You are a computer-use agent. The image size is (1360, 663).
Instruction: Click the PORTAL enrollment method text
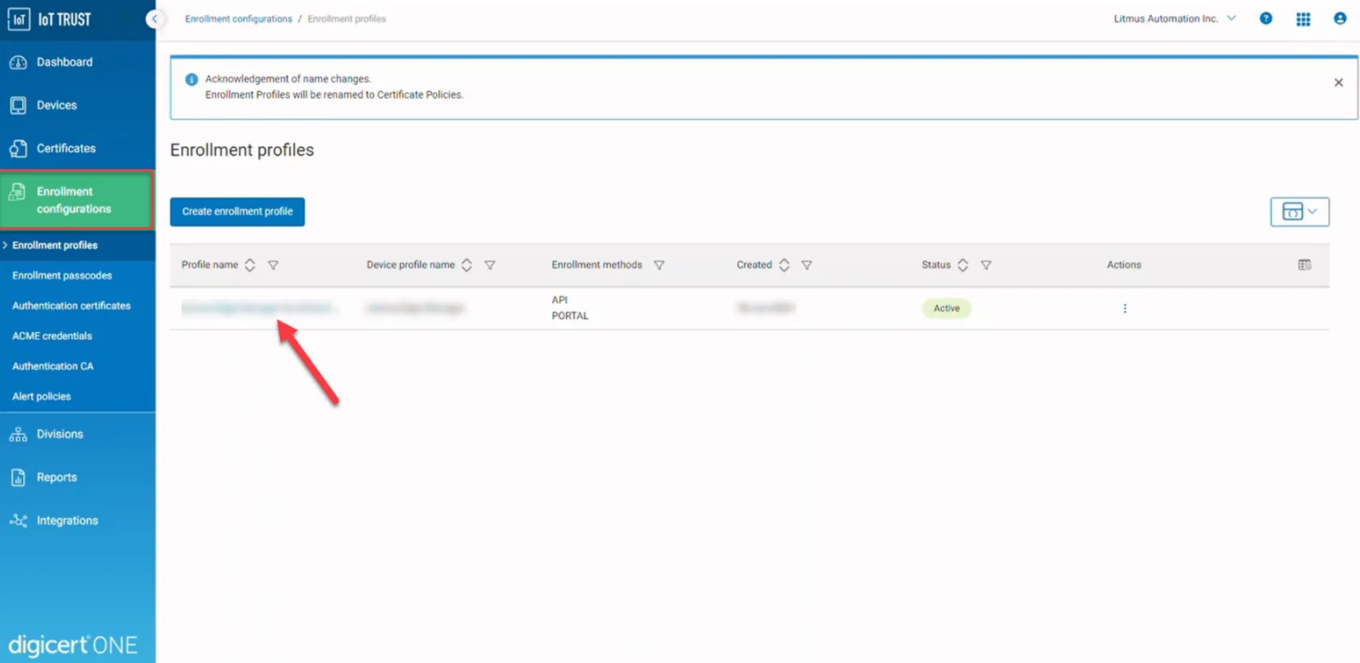coord(570,316)
